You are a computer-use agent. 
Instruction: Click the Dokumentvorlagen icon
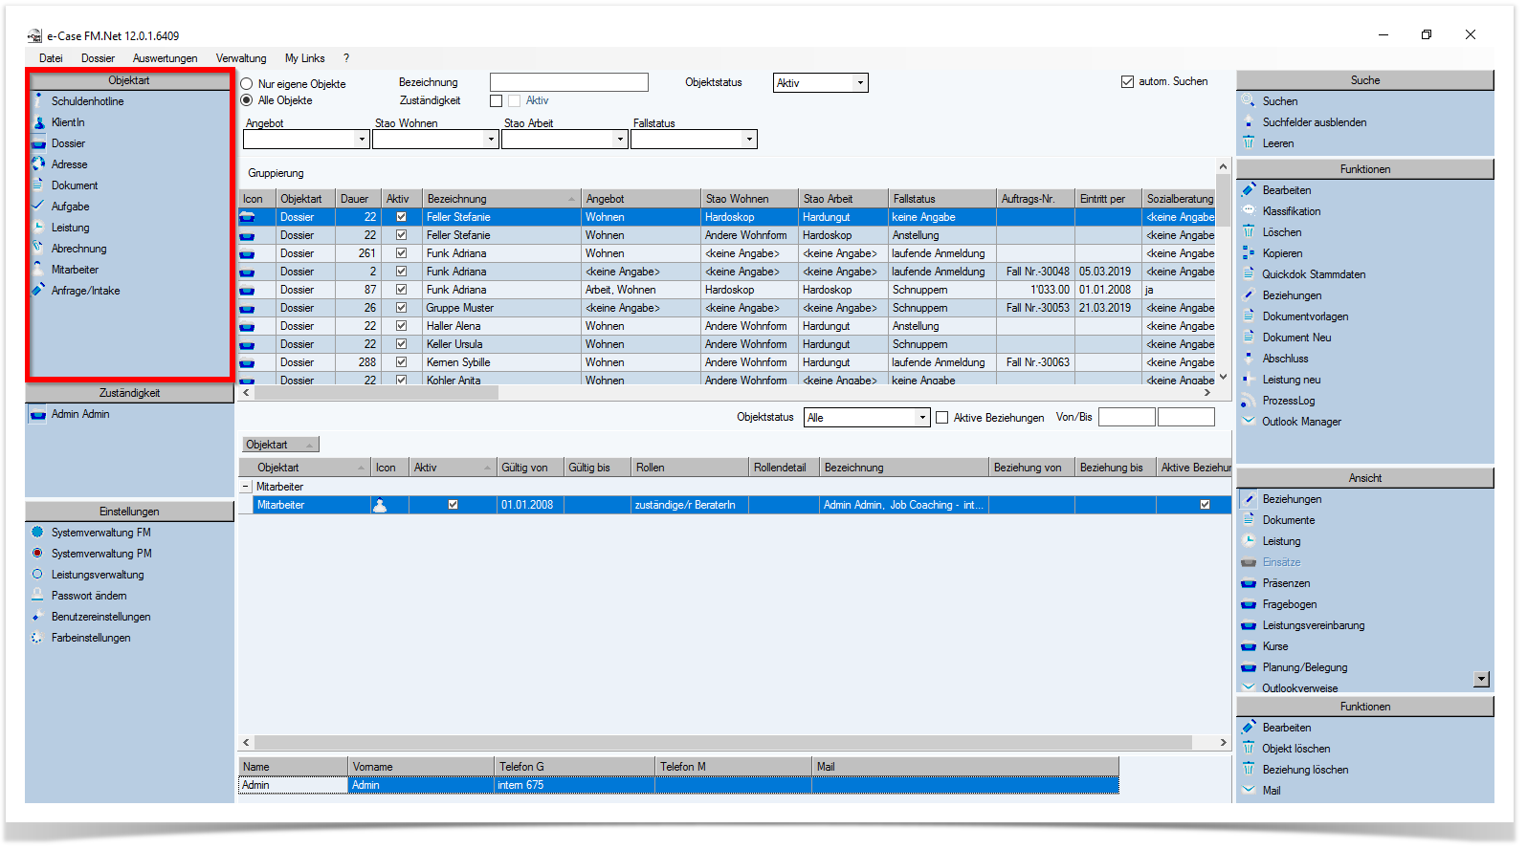click(x=1249, y=316)
